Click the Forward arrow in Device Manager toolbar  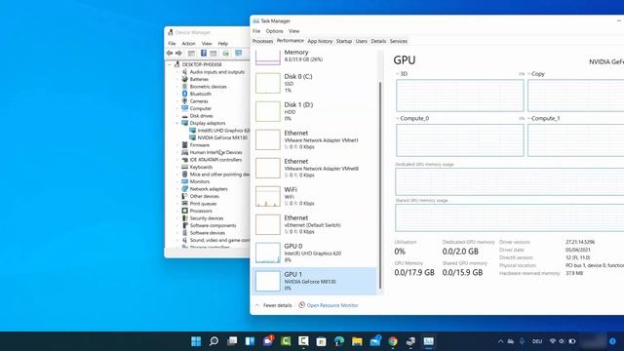pyautogui.click(x=178, y=54)
